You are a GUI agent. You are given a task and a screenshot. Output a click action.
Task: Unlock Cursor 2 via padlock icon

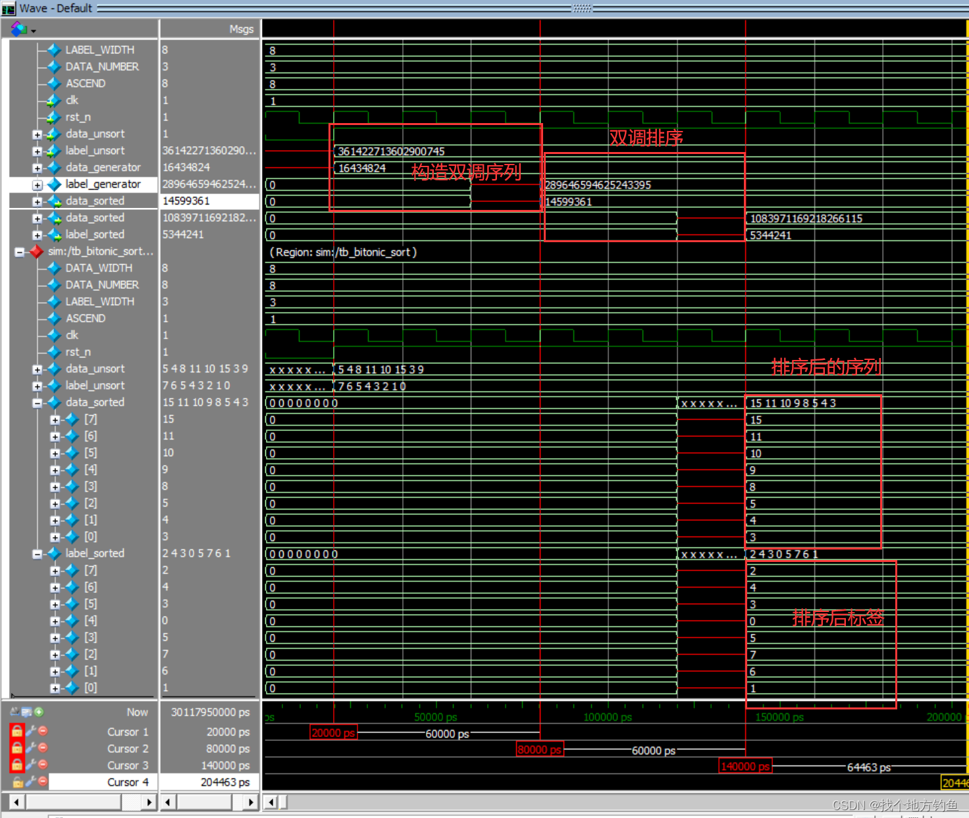(x=17, y=748)
